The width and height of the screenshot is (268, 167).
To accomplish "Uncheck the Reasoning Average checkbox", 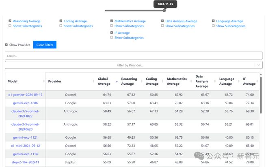I will click(x=10, y=21).
